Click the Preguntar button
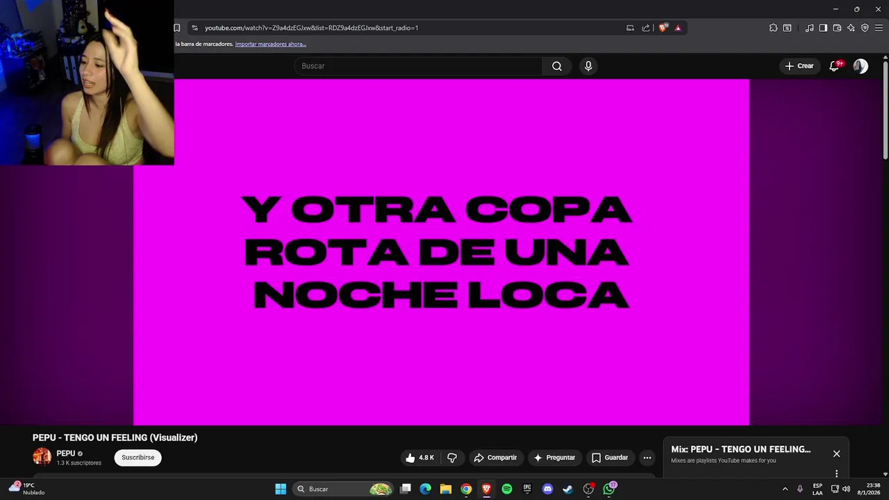Screen dimensions: 889x500 click(554, 458)
